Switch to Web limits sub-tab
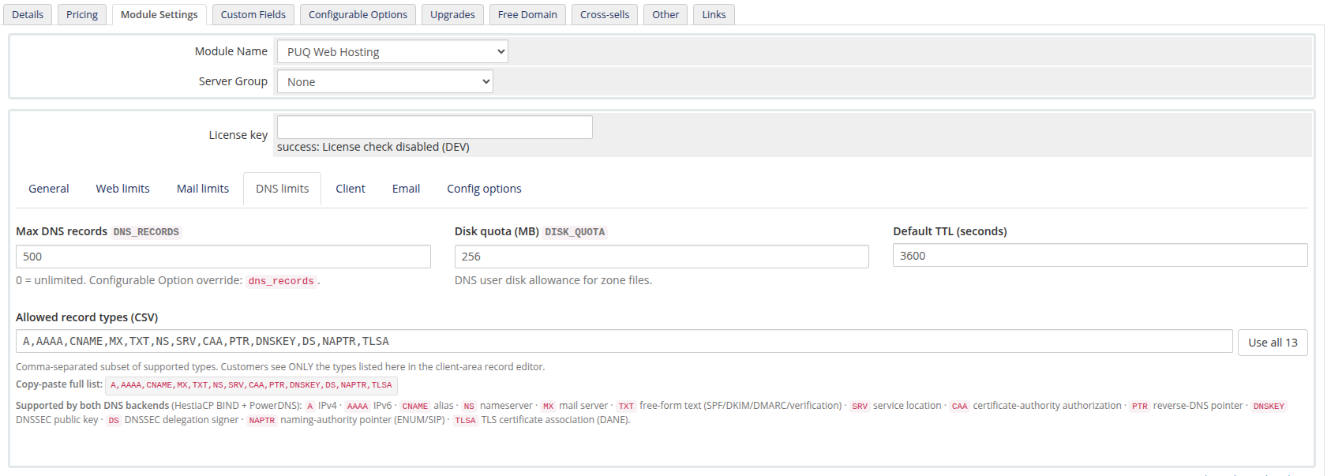The width and height of the screenshot is (1331, 476). click(x=123, y=189)
